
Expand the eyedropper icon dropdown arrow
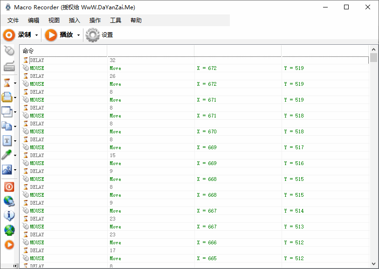[x=15, y=155]
